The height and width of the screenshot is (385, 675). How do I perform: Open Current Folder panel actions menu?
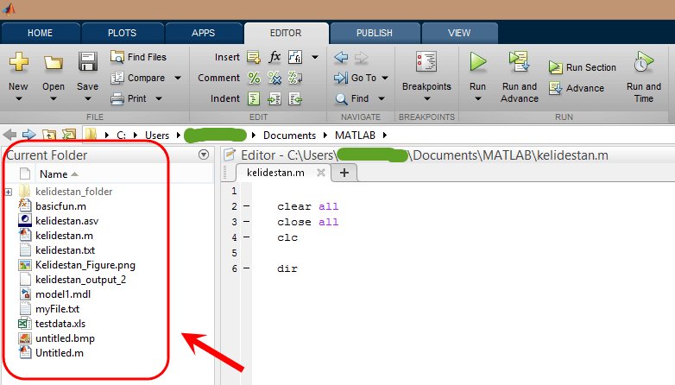click(x=204, y=155)
